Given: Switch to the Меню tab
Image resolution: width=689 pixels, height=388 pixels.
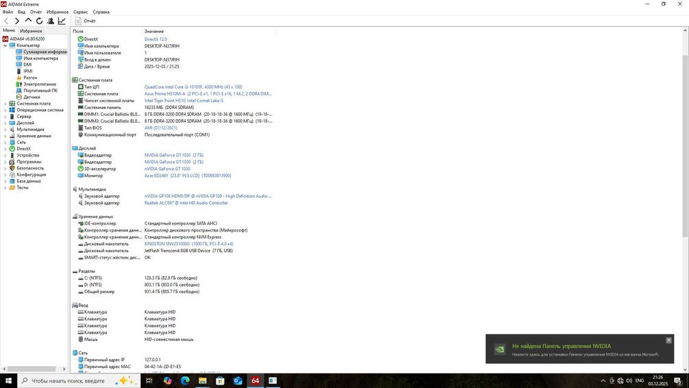Looking at the screenshot, I should (9, 30).
